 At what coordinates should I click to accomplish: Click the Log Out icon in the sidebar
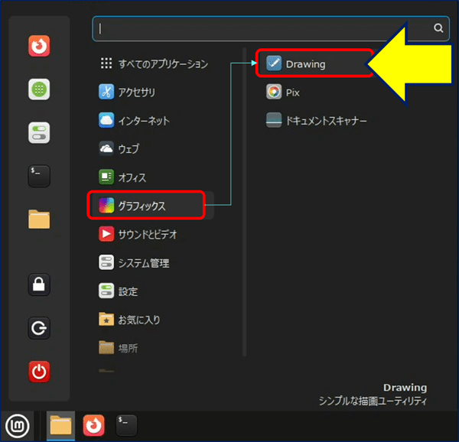coord(39,328)
